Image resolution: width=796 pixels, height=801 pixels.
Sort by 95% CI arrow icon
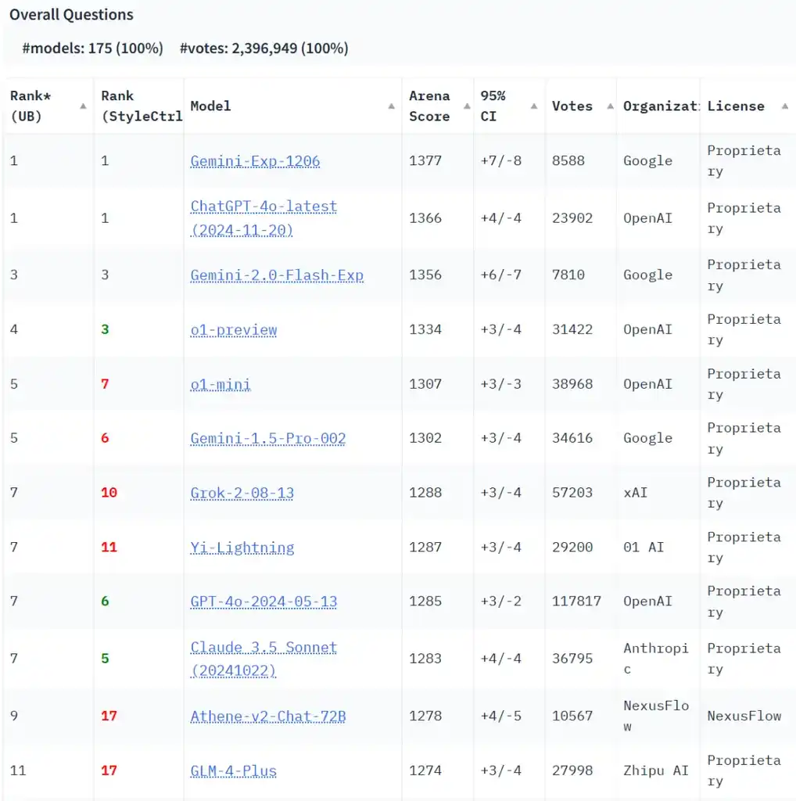pyautogui.click(x=533, y=106)
